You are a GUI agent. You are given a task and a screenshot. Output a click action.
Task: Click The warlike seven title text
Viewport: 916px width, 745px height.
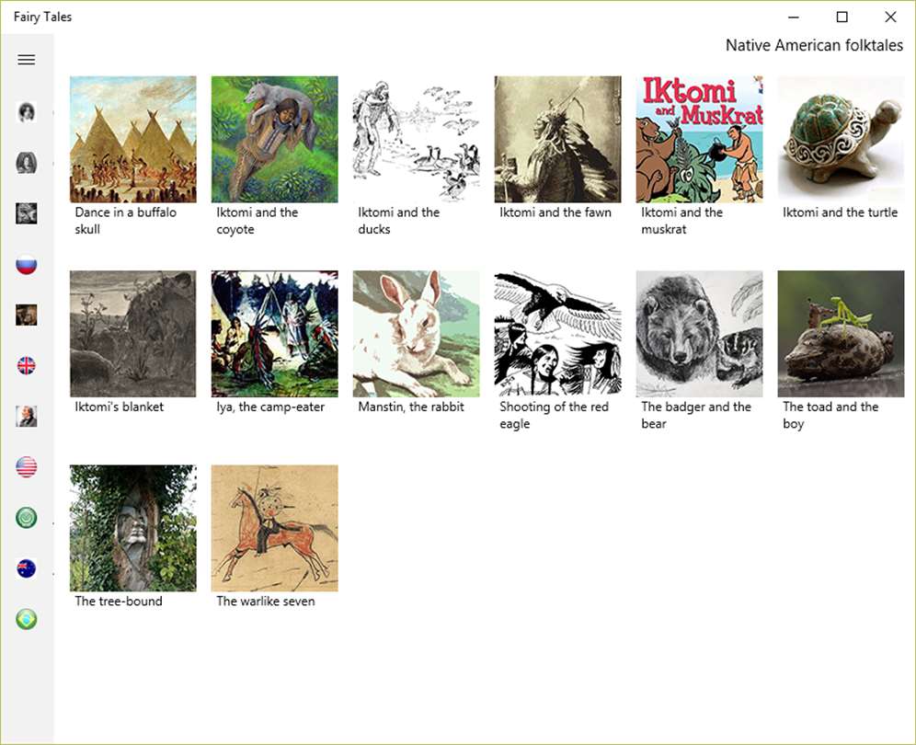click(265, 601)
